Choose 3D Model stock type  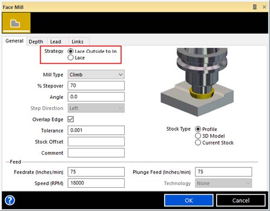(x=198, y=136)
